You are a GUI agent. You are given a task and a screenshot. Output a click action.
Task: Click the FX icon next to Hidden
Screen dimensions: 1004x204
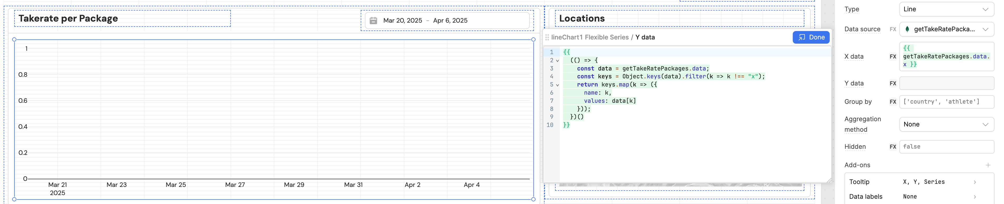click(x=893, y=147)
